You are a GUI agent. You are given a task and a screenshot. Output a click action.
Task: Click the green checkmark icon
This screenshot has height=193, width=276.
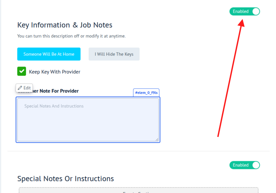[x=21, y=71]
